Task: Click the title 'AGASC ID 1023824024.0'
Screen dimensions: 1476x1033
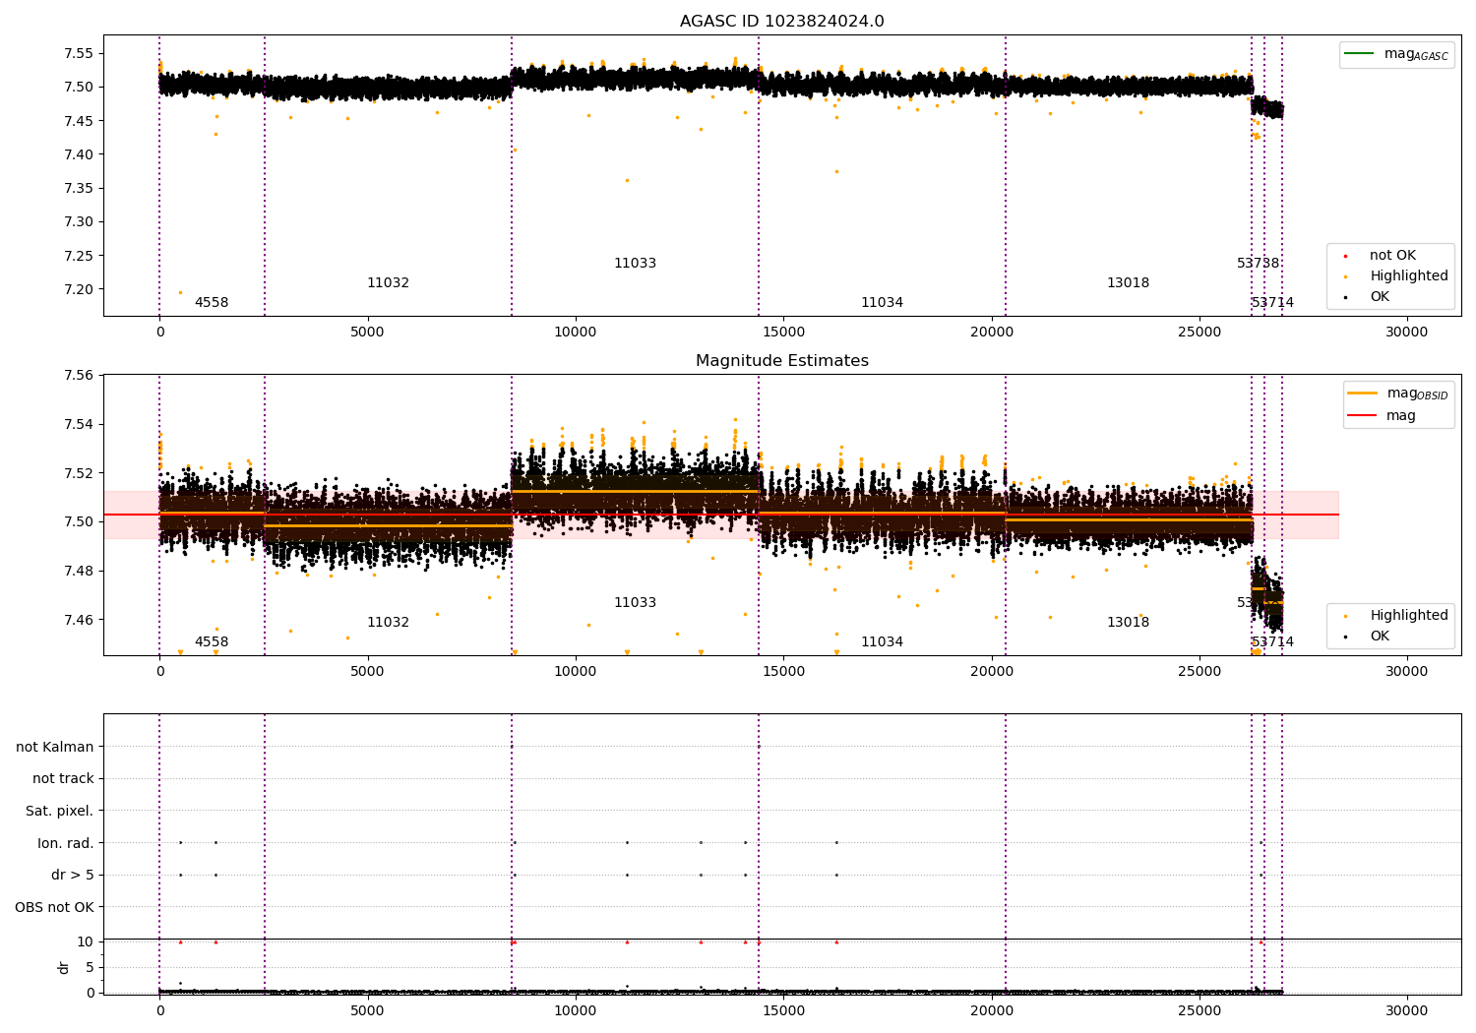Action: [x=781, y=22]
